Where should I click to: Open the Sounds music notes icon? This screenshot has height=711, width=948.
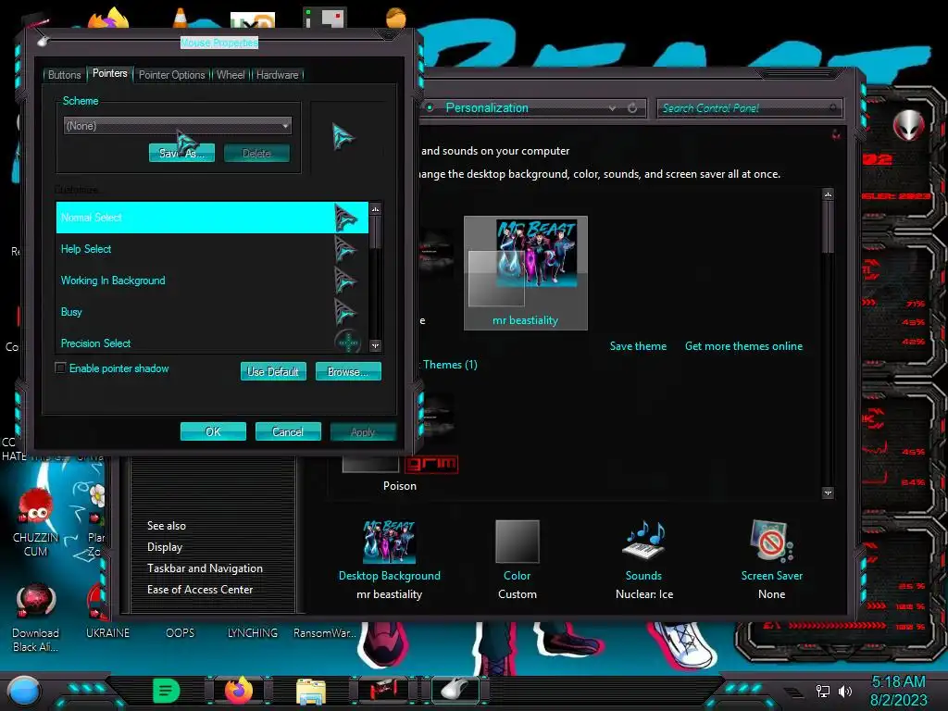pyautogui.click(x=643, y=540)
